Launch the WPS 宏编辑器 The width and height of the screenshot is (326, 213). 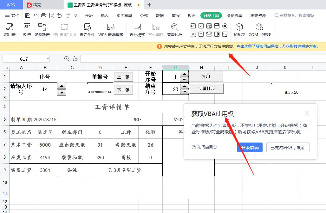(111, 30)
